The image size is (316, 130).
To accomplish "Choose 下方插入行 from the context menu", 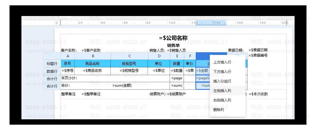I will (x=222, y=72).
